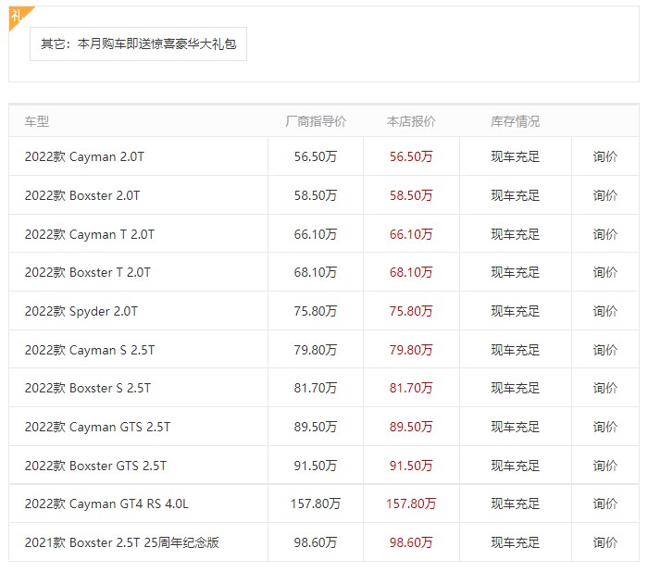
Task: Click 询价 for 2022款 Cayman GT4 RS 4.0L
Action: tap(605, 504)
